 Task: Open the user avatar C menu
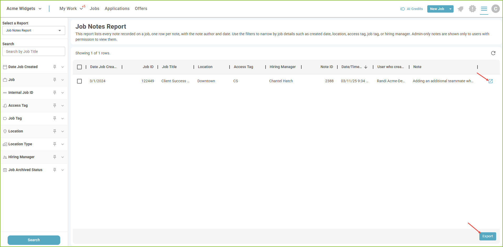[x=496, y=9]
